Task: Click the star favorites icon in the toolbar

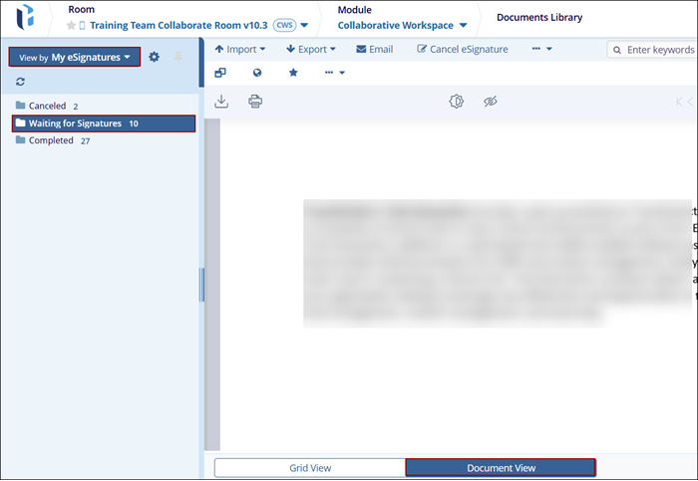Action: [293, 73]
